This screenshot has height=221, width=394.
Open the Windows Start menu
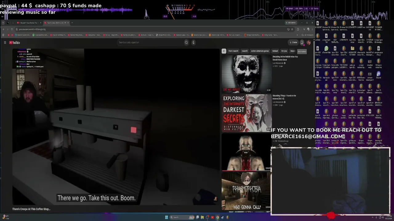coord(167,217)
